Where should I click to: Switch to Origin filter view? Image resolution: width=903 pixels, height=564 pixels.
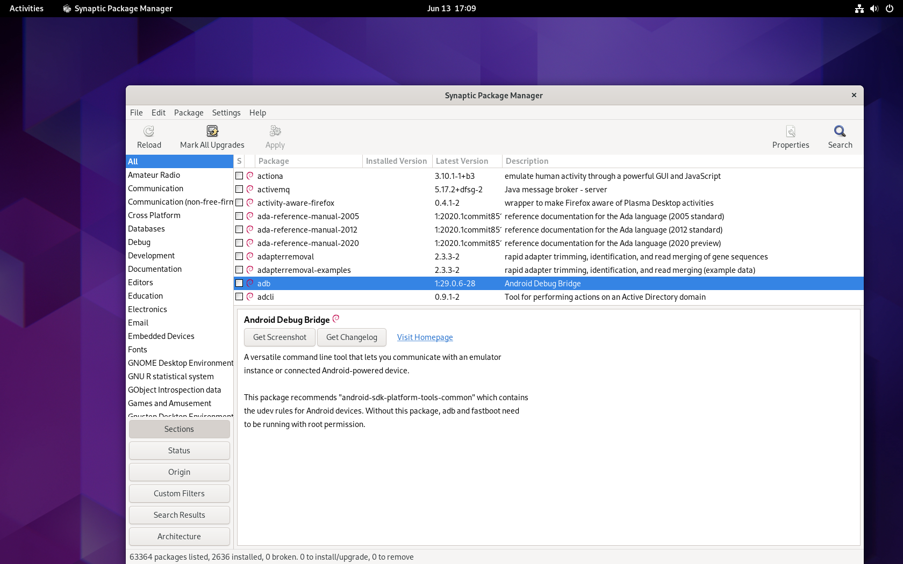(x=179, y=472)
